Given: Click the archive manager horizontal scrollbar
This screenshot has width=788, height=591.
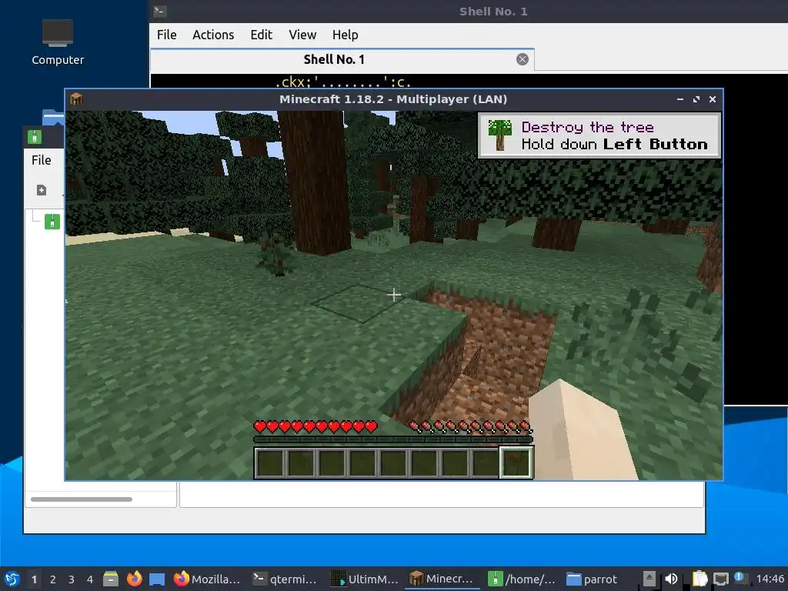Looking at the screenshot, I should [82, 499].
